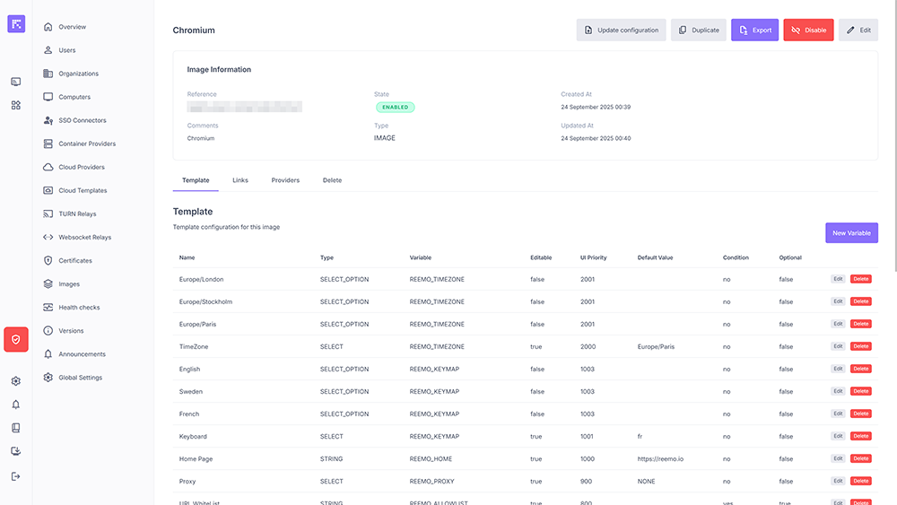Screen dimensions: 897x505
Task: Open the book documentation icon
Action: 16,428
